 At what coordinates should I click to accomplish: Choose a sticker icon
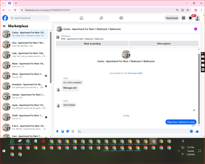click(x=68, y=131)
